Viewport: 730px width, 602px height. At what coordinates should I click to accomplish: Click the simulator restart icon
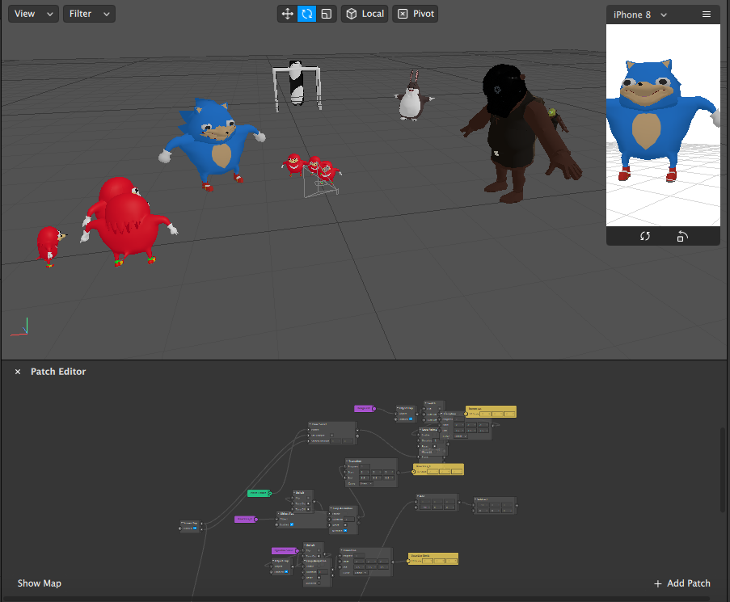click(x=645, y=236)
